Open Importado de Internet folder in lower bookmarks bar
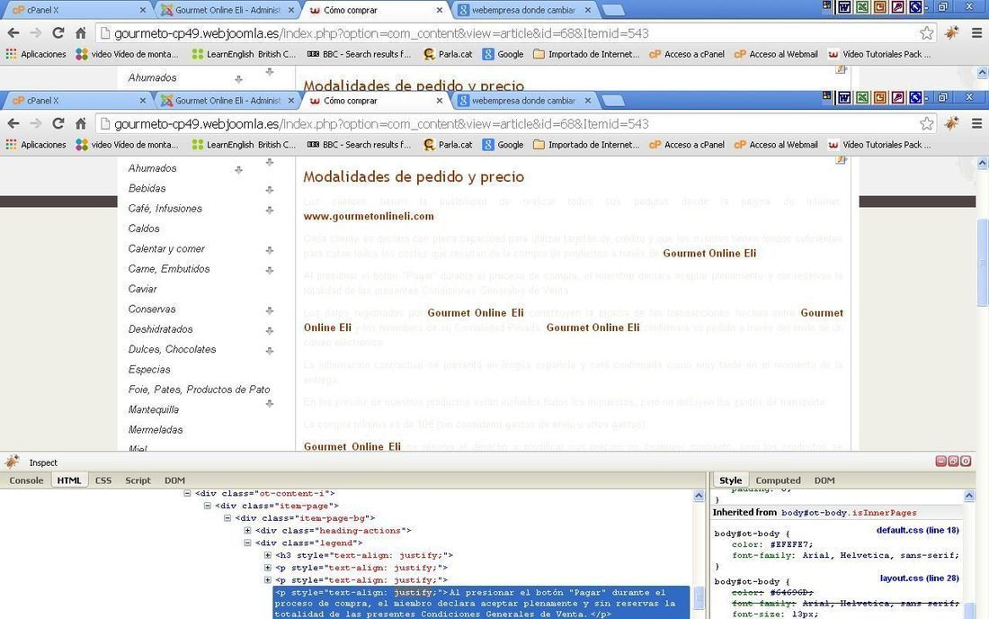The height and width of the screenshot is (619, 989). pyautogui.click(x=586, y=145)
